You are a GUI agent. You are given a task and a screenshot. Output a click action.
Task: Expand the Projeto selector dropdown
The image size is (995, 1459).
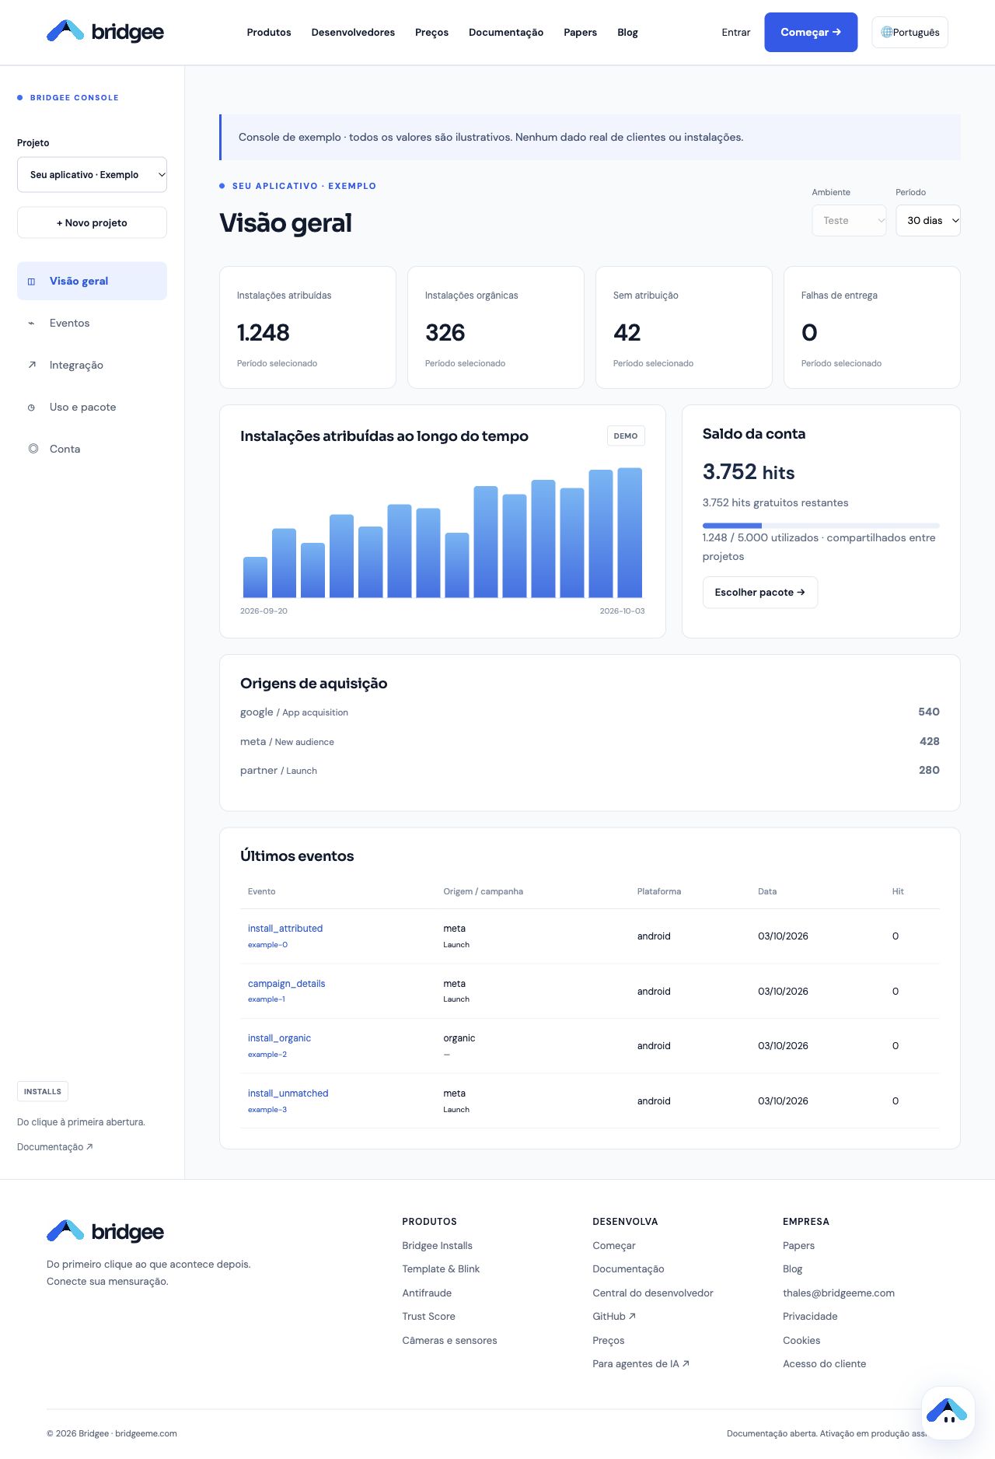[92, 175]
